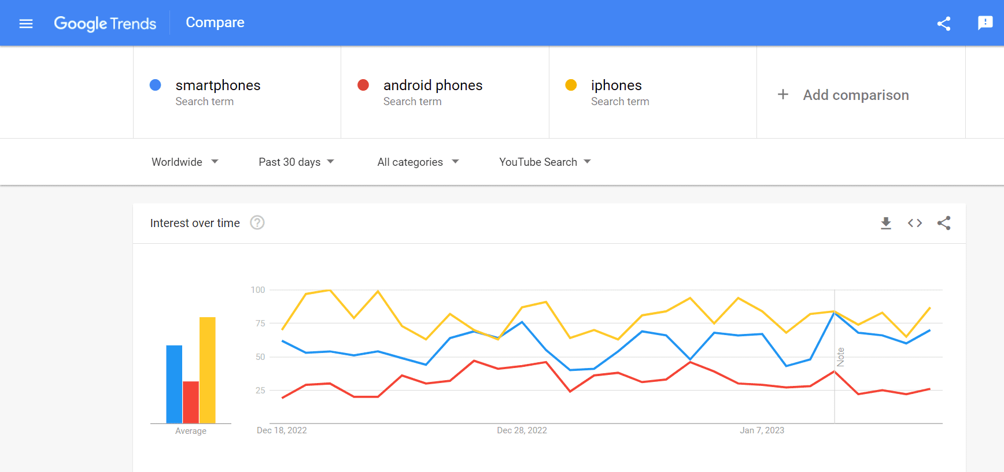
Task: Download the Interest over time data
Action: [x=886, y=223]
